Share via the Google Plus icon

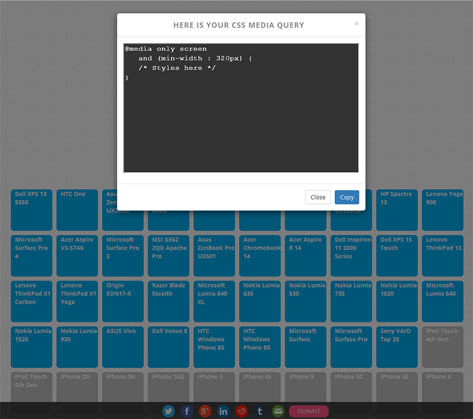205,411
